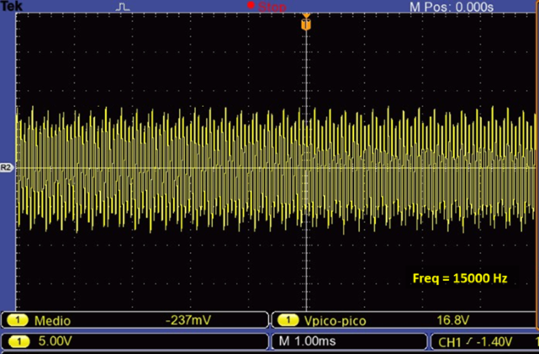
Task: Click the 16.8V peak-to-peak value
Action: (x=452, y=320)
